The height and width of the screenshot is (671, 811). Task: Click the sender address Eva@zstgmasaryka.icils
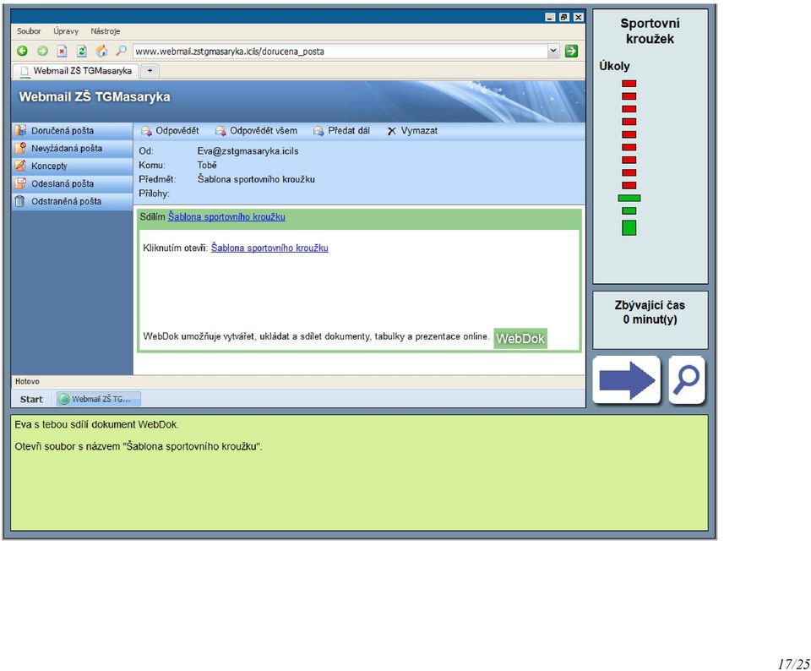[x=248, y=151]
